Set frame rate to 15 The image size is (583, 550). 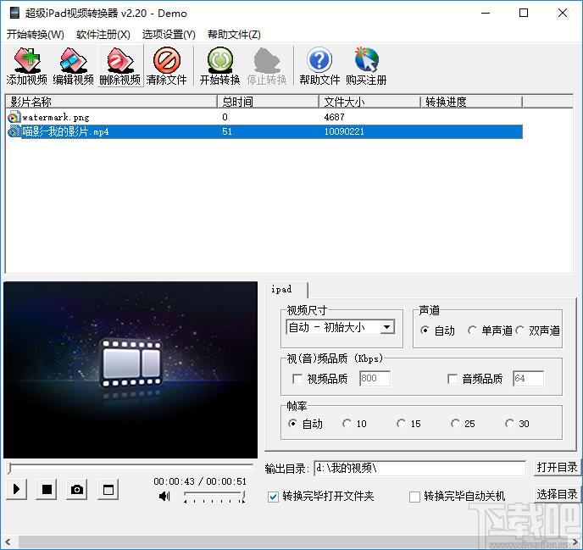coord(401,424)
